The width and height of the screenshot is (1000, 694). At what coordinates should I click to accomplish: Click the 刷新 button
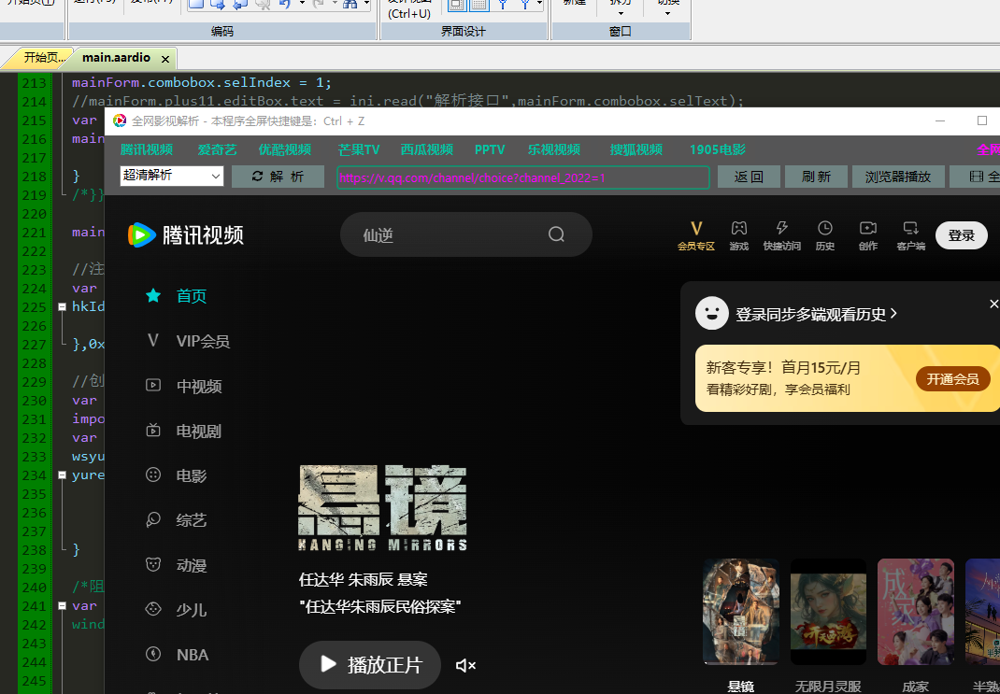point(816,177)
